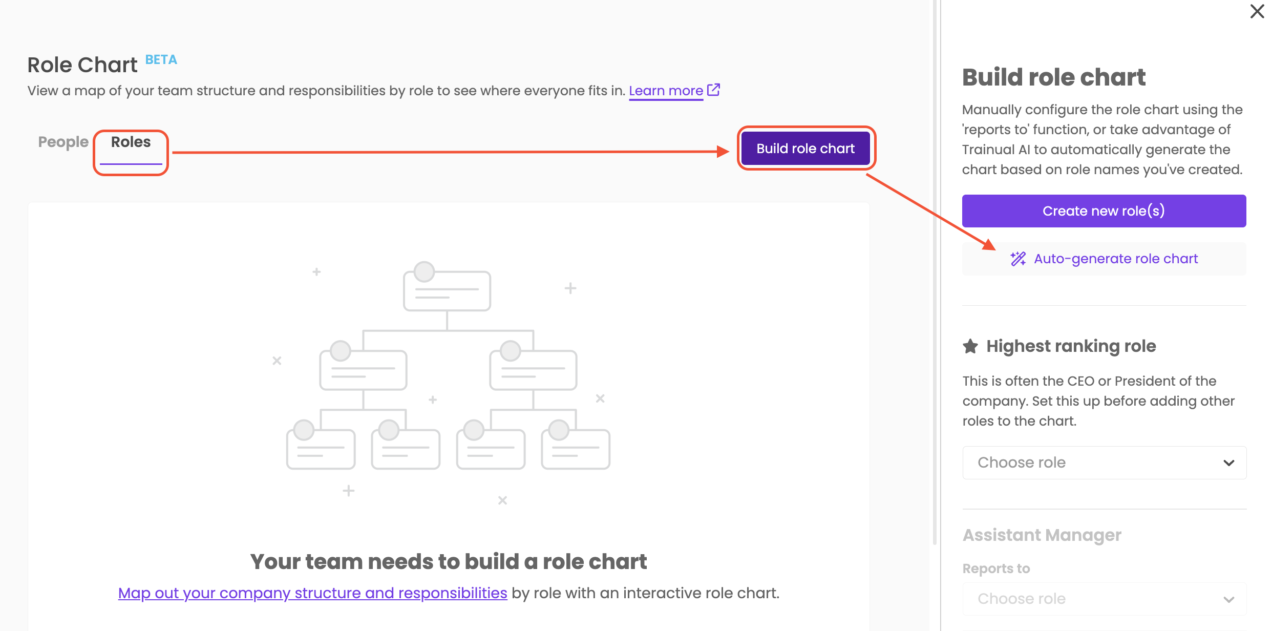Open the Highest ranking role Choose role dropdown
This screenshot has height=631, width=1272.
click(x=1104, y=462)
